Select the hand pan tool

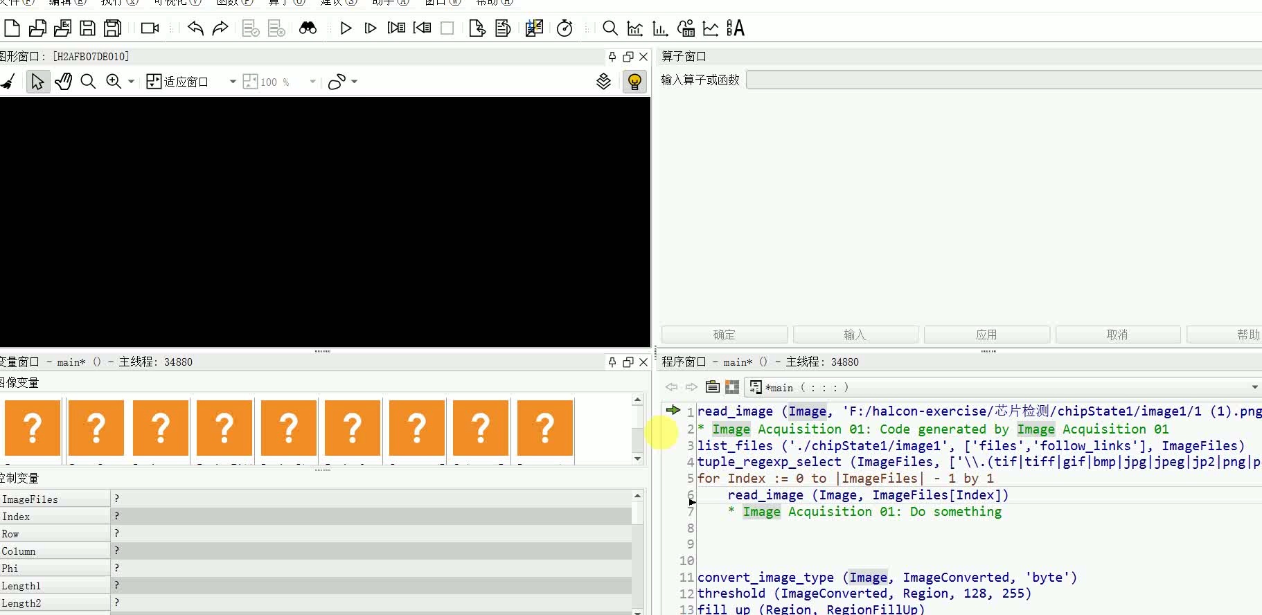pyautogui.click(x=63, y=82)
